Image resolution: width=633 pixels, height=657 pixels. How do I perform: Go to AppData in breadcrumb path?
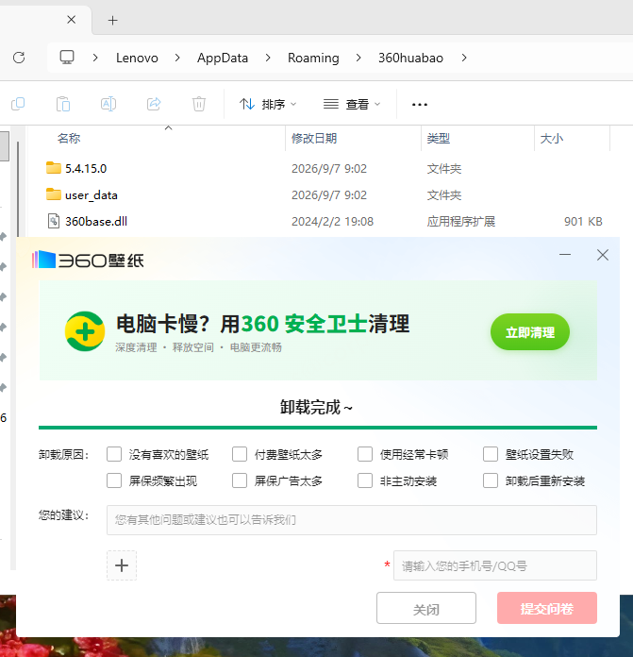[223, 58]
